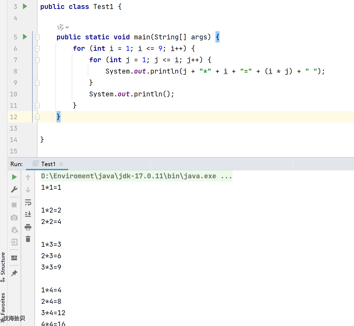Click console output line 2*4=8
This screenshot has height=326, width=354.
[51, 301]
